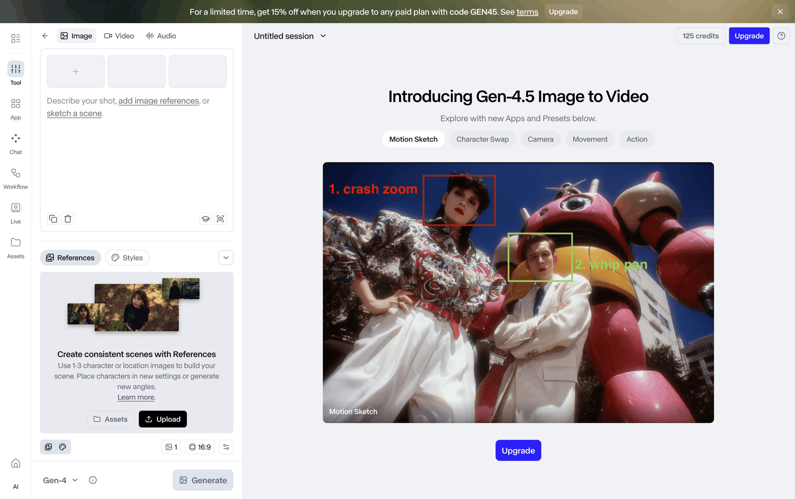Screen dimensions: 795x499
Task: Collapse the References panel chevron
Action: tap(226, 258)
